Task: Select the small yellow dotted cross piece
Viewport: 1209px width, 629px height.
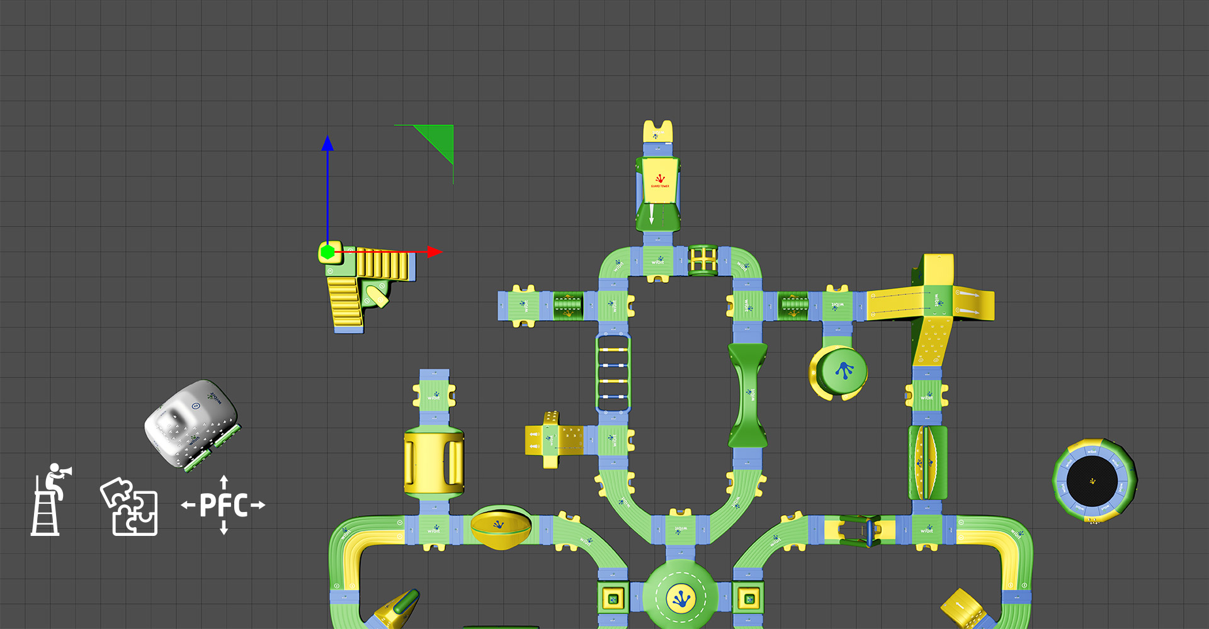Action: pyautogui.click(x=553, y=439)
